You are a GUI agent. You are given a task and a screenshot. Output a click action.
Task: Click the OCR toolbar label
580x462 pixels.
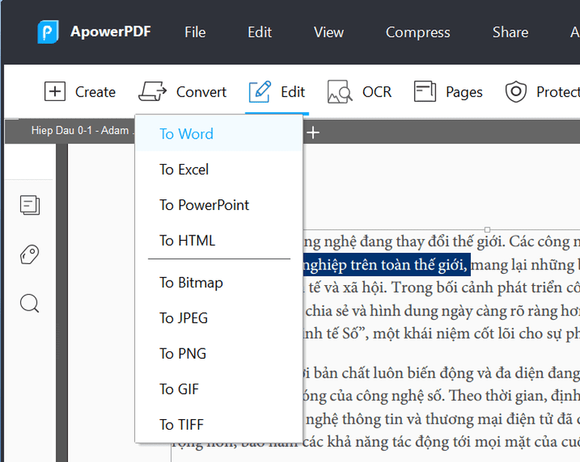377,92
